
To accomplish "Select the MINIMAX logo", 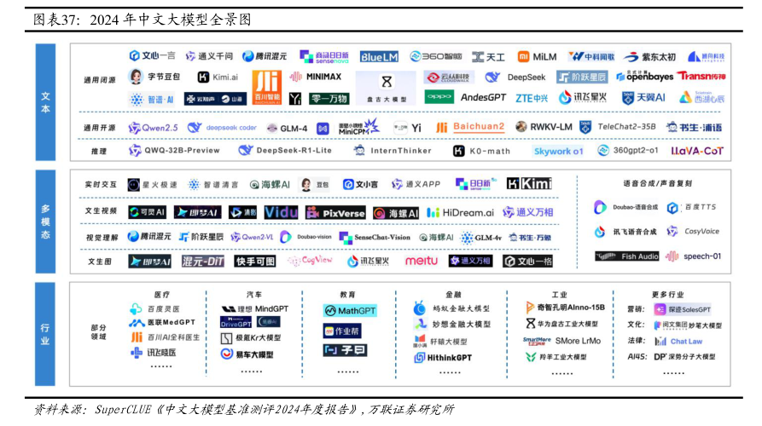I will tap(316, 77).
